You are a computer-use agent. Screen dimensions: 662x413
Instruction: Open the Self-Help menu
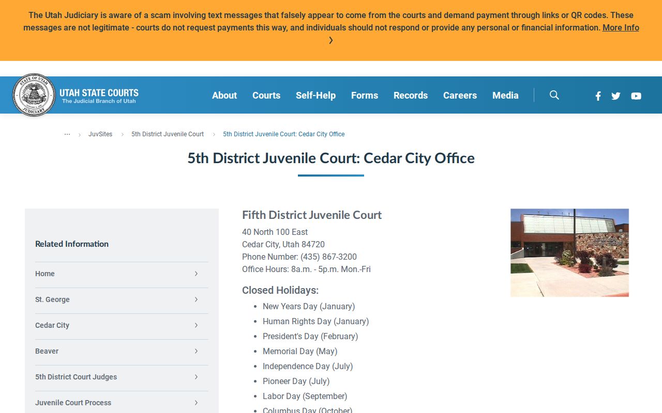point(315,96)
